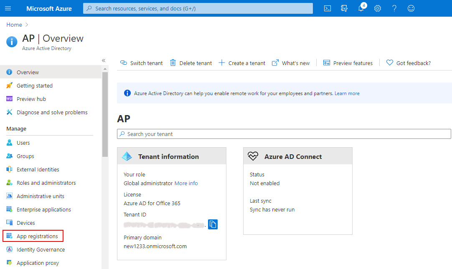Click the Microsoft Azure brand title
452x269 pixels.
coord(49,9)
